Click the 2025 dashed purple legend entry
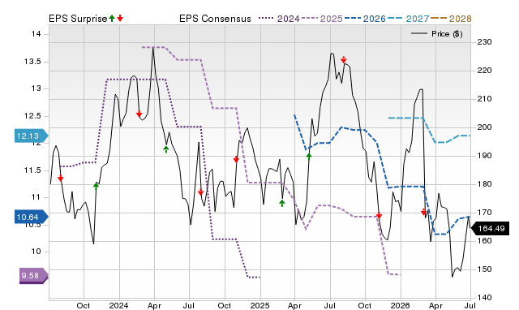The height and width of the screenshot is (310, 519). pyautogui.click(x=322, y=19)
